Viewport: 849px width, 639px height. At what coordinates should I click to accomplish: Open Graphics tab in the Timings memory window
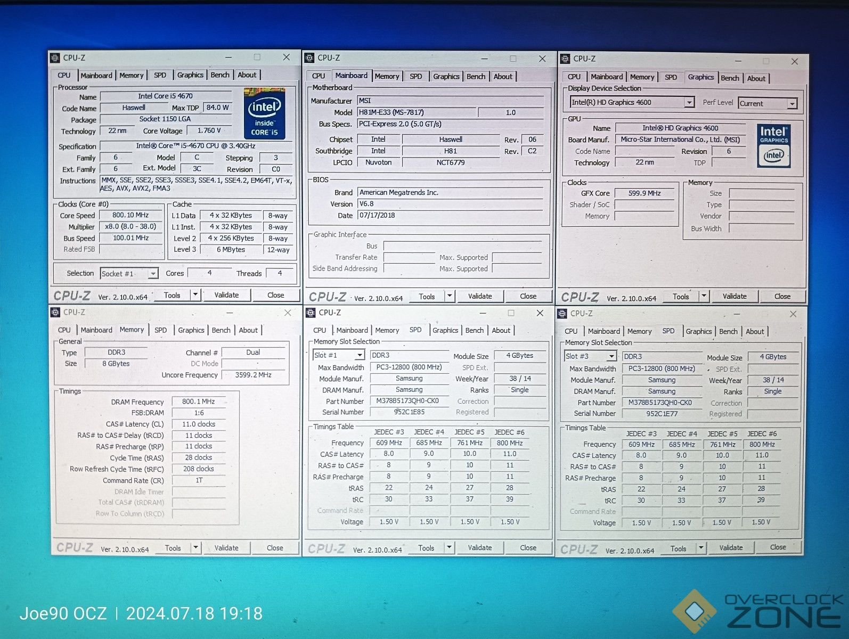(191, 330)
